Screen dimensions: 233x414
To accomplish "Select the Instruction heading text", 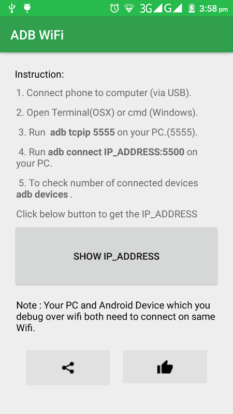I will 39,75.
